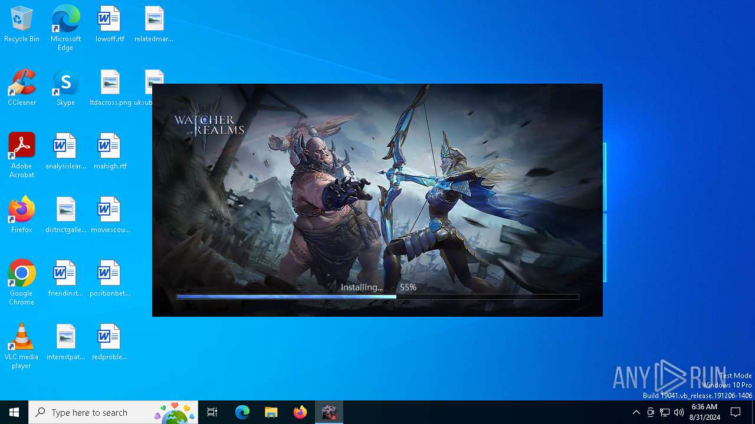755x424 pixels.
Task: Open Task View on the taskbar
Action: point(212,412)
